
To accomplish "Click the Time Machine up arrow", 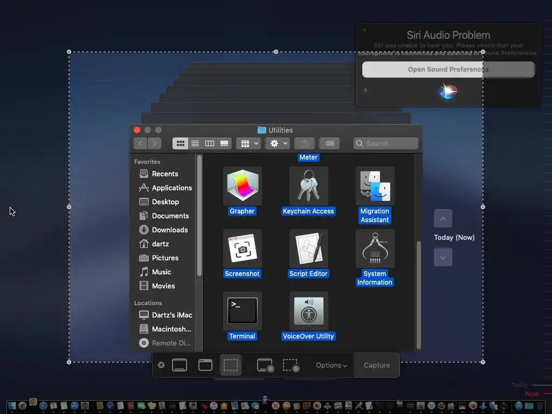I will [x=443, y=219].
